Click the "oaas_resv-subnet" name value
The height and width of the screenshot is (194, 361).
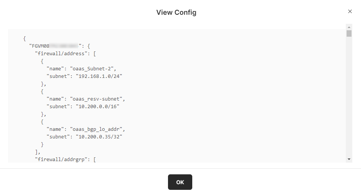coord(97,99)
